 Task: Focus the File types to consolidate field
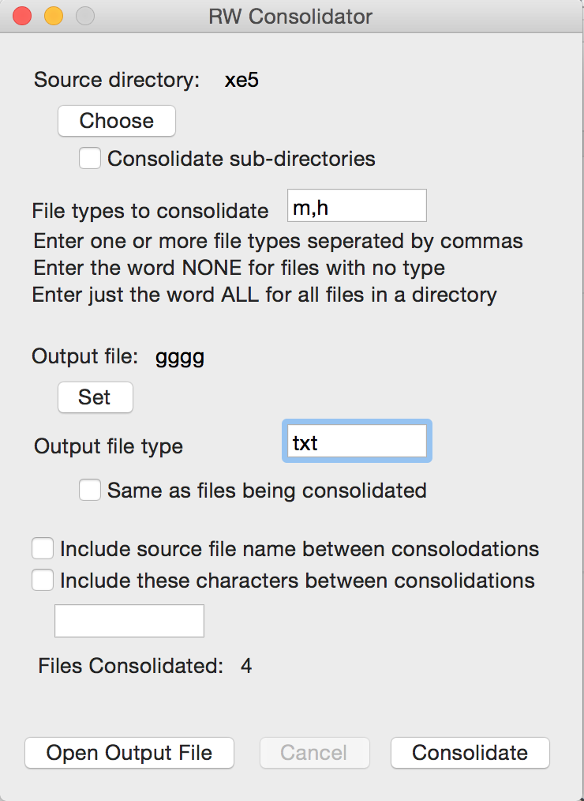click(357, 205)
